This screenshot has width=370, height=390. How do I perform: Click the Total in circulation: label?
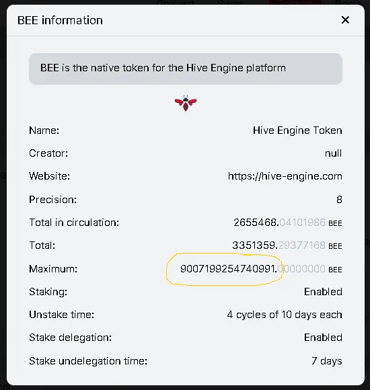(74, 223)
